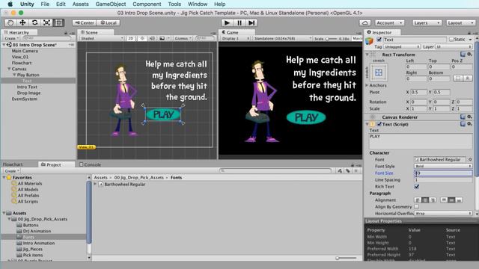This screenshot has width=479, height=269.
Task: Click the Pause button
Action: coord(239,23)
